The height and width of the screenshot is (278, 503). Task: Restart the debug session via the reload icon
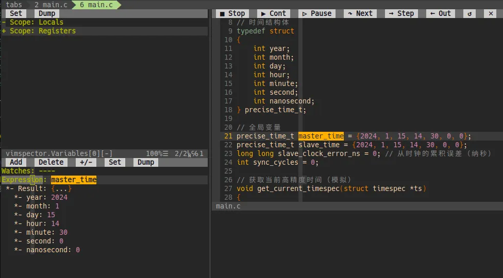(470, 13)
